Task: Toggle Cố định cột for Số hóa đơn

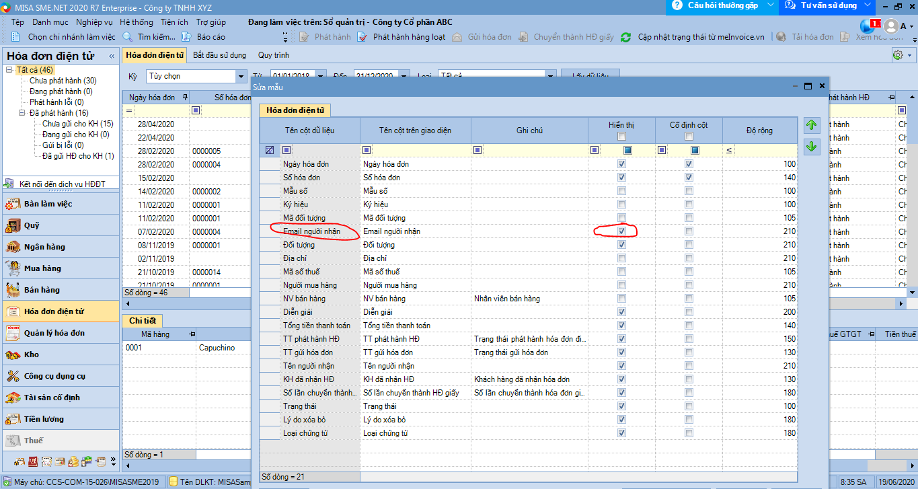Action: click(x=689, y=178)
